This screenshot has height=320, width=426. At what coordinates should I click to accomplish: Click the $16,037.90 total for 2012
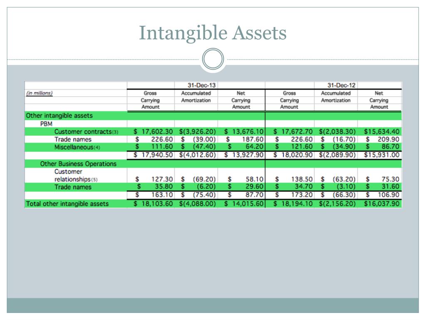[x=382, y=204]
